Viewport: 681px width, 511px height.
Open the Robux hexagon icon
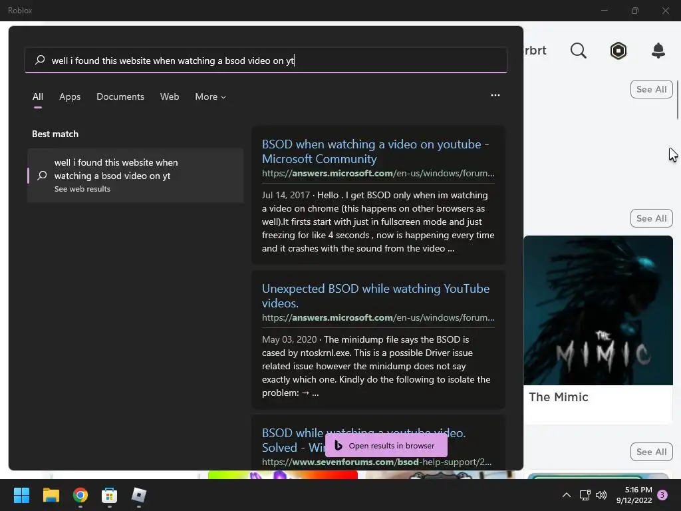(x=618, y=51)
